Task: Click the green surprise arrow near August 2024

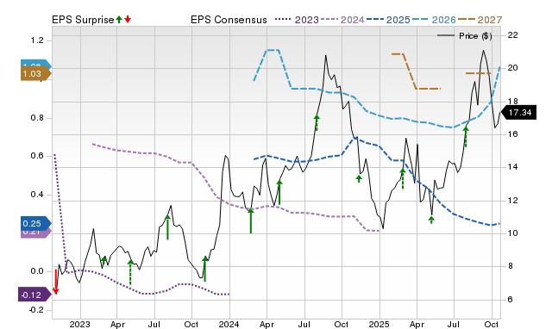Action: click(x=317, y=123)
